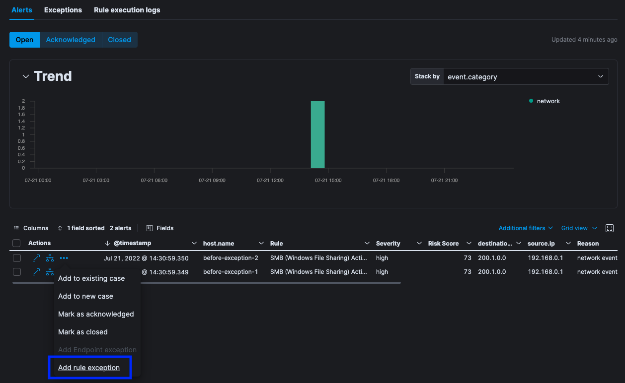Screen dimensions: 625x383
Task: Open source.ip column options chevron
Action: tap(568, 244)
